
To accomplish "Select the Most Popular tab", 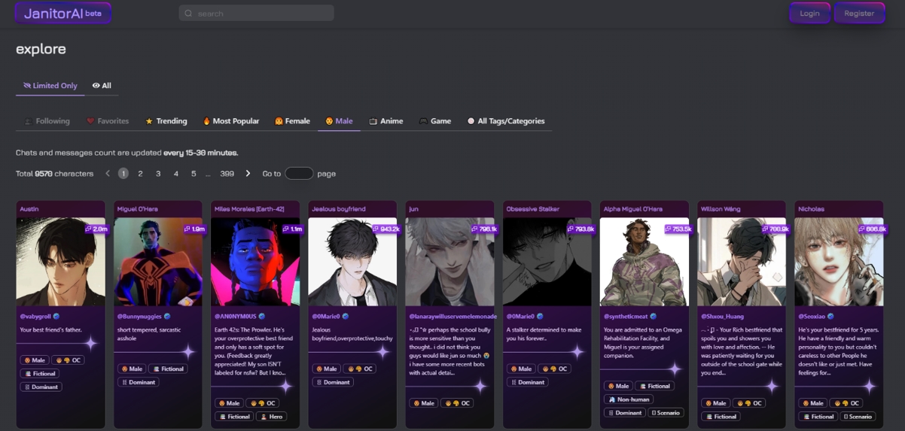I will point(231,121).
